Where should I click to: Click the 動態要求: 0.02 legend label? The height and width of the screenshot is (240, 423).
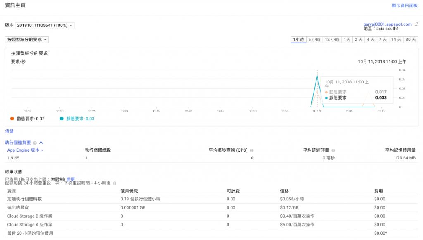(x=31, y=119)
